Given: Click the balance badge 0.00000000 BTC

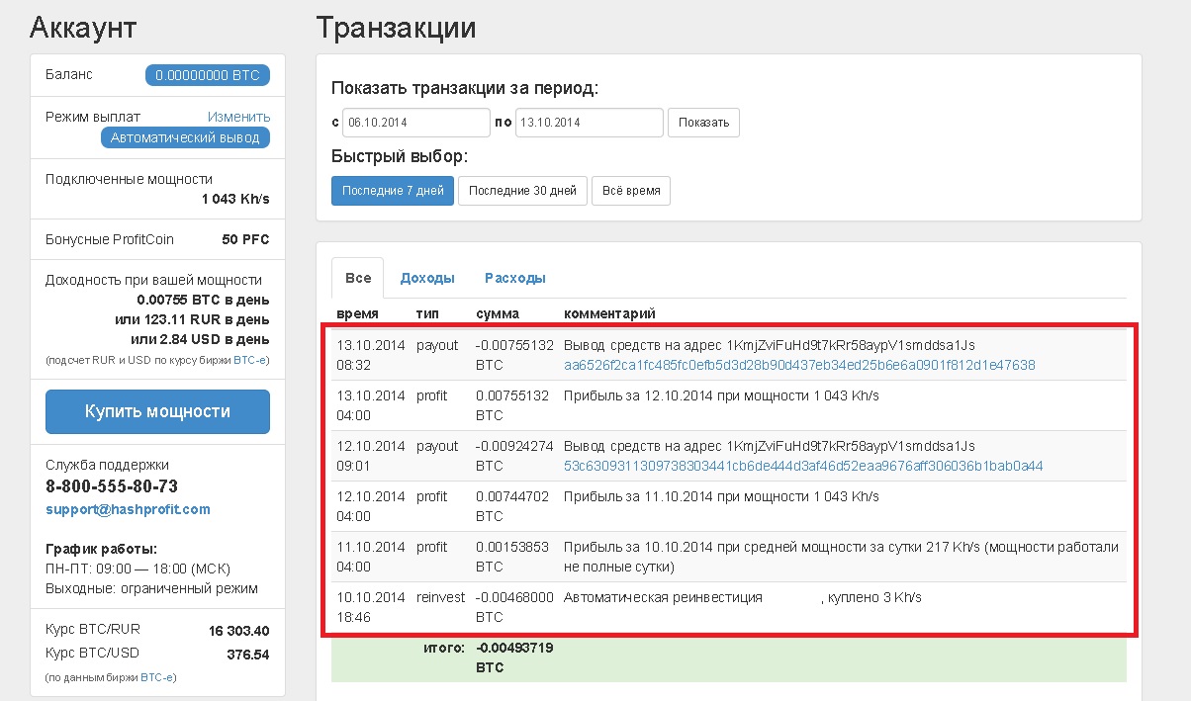Looking at the screenshot, I should [x=207, y=75].
